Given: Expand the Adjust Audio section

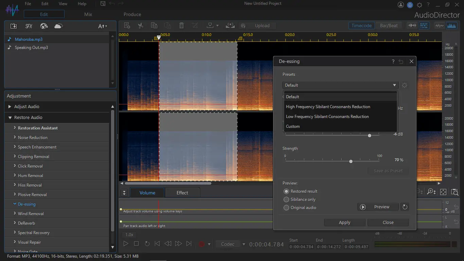Looking at the screenshot, I should click(x=10, y=107).
